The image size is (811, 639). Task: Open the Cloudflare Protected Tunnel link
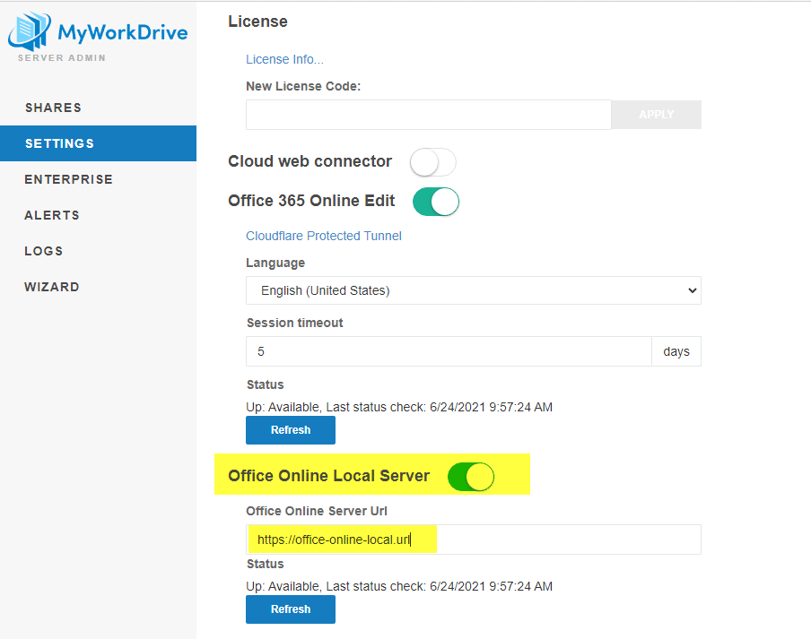(324, 236)
